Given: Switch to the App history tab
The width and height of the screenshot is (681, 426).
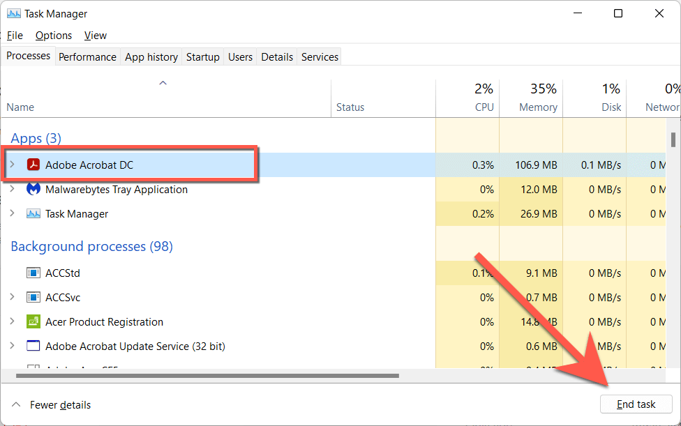Looking at the screenshot, I should coord(151,57).
